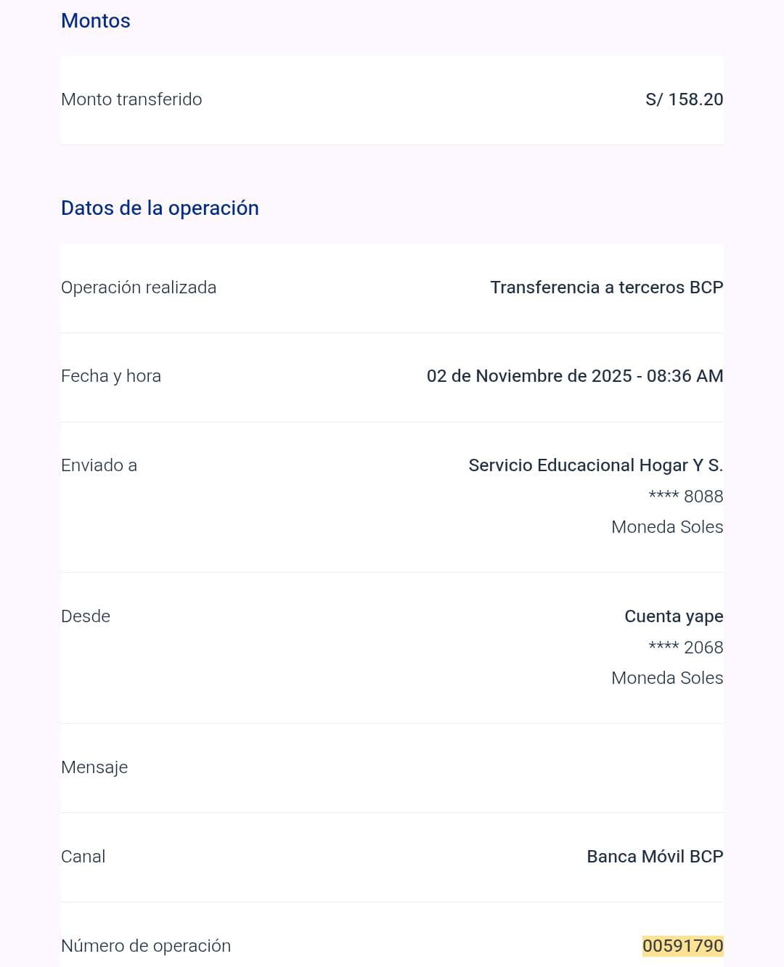
Task: Click the Montos section heading
Action: [96, 21]
